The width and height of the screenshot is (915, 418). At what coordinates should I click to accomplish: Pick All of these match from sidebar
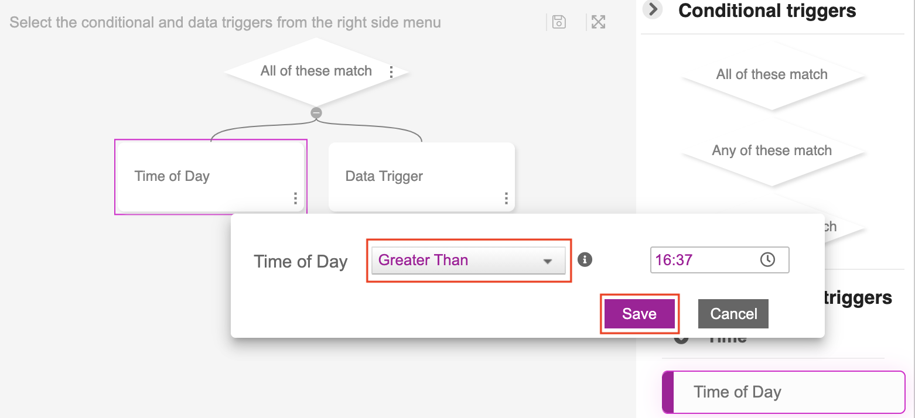[x=771, y=75]
